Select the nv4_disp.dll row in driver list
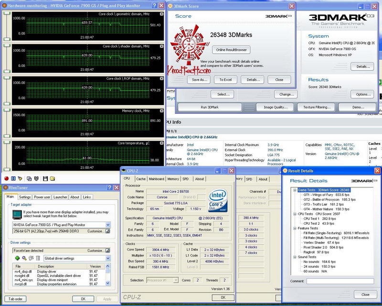Screen dimensions: 382x306 59,272
